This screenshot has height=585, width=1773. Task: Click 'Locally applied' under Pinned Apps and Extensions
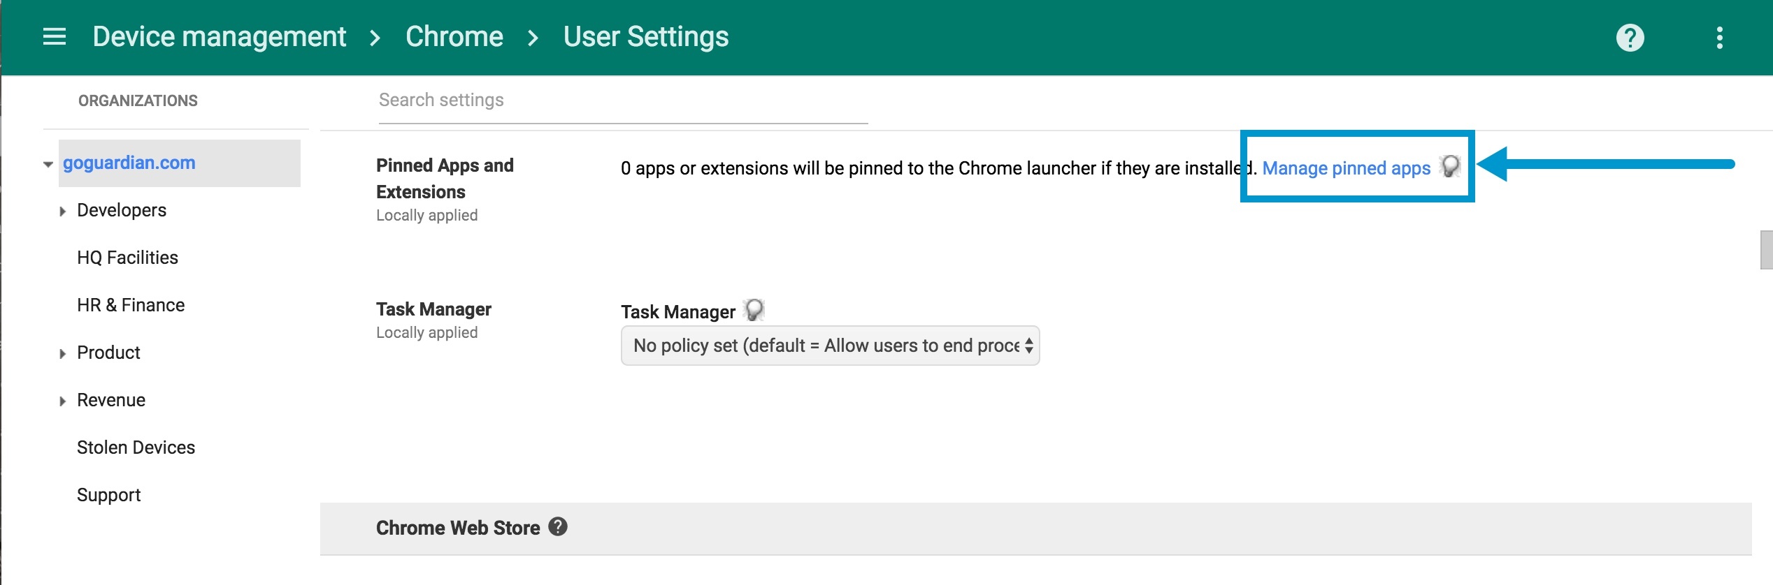(x=426, y=215)
